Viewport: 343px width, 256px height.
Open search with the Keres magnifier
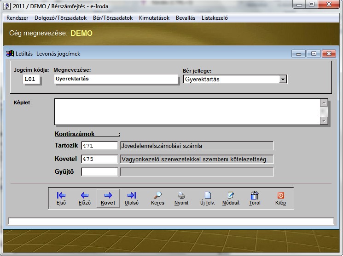[157, 198]
